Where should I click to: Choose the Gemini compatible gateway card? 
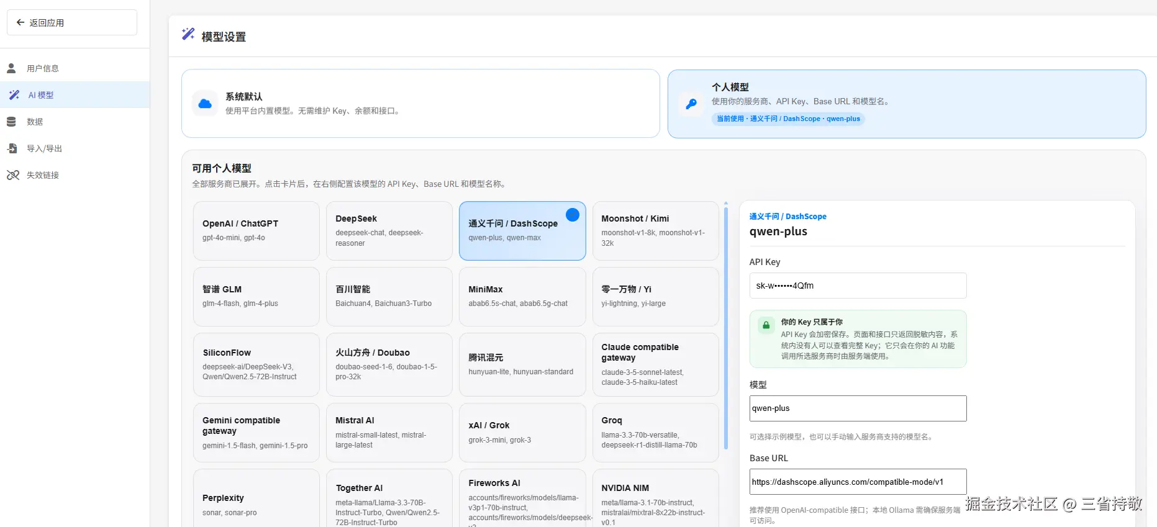[x=256, y=433]
